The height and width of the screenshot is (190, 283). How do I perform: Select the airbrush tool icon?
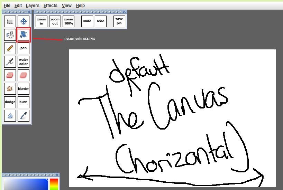pyautogui.click(x=10, y=62)
